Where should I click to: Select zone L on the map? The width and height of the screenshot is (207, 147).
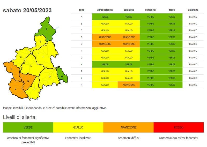[x=31, y=66]
